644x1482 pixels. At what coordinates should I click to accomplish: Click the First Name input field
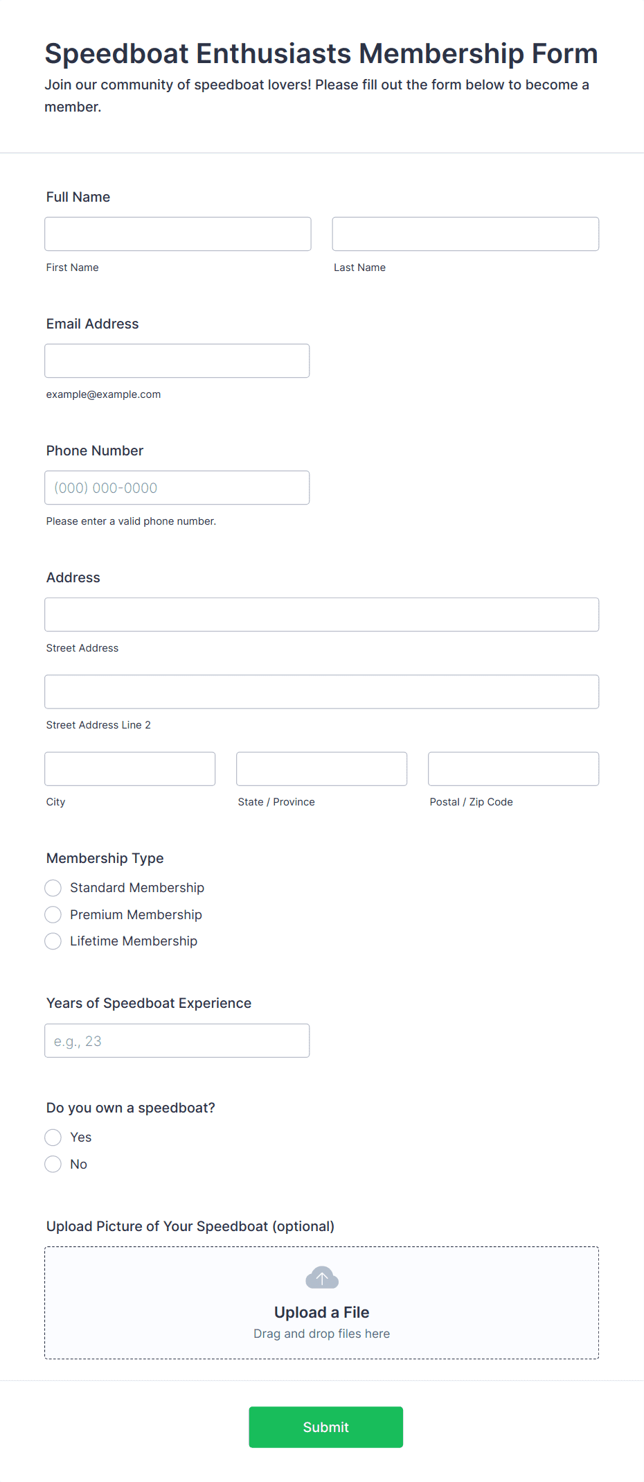[178, 234]
